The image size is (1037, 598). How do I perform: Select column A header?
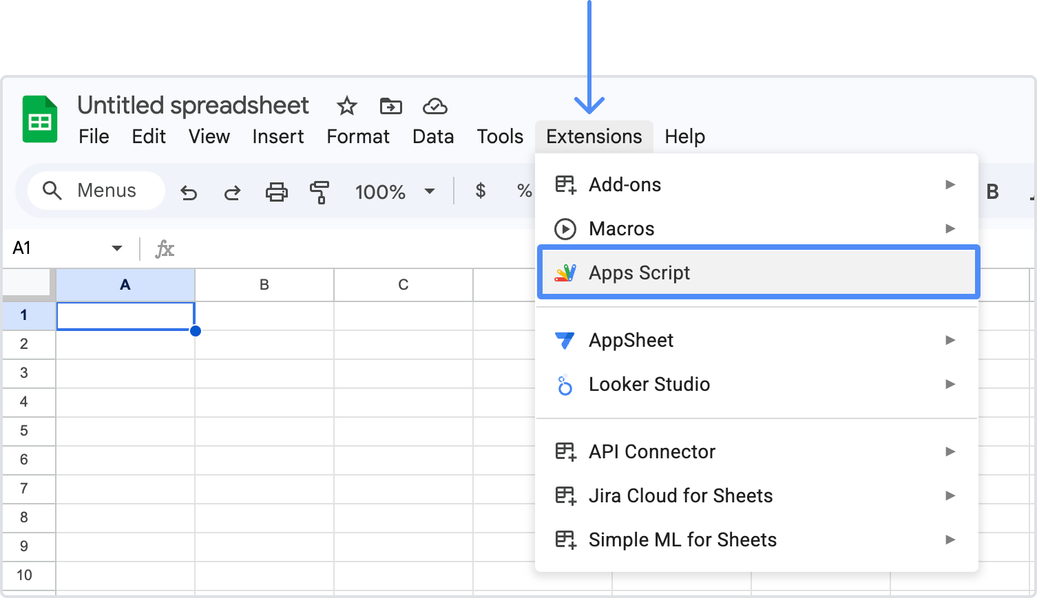pos(125,285)
